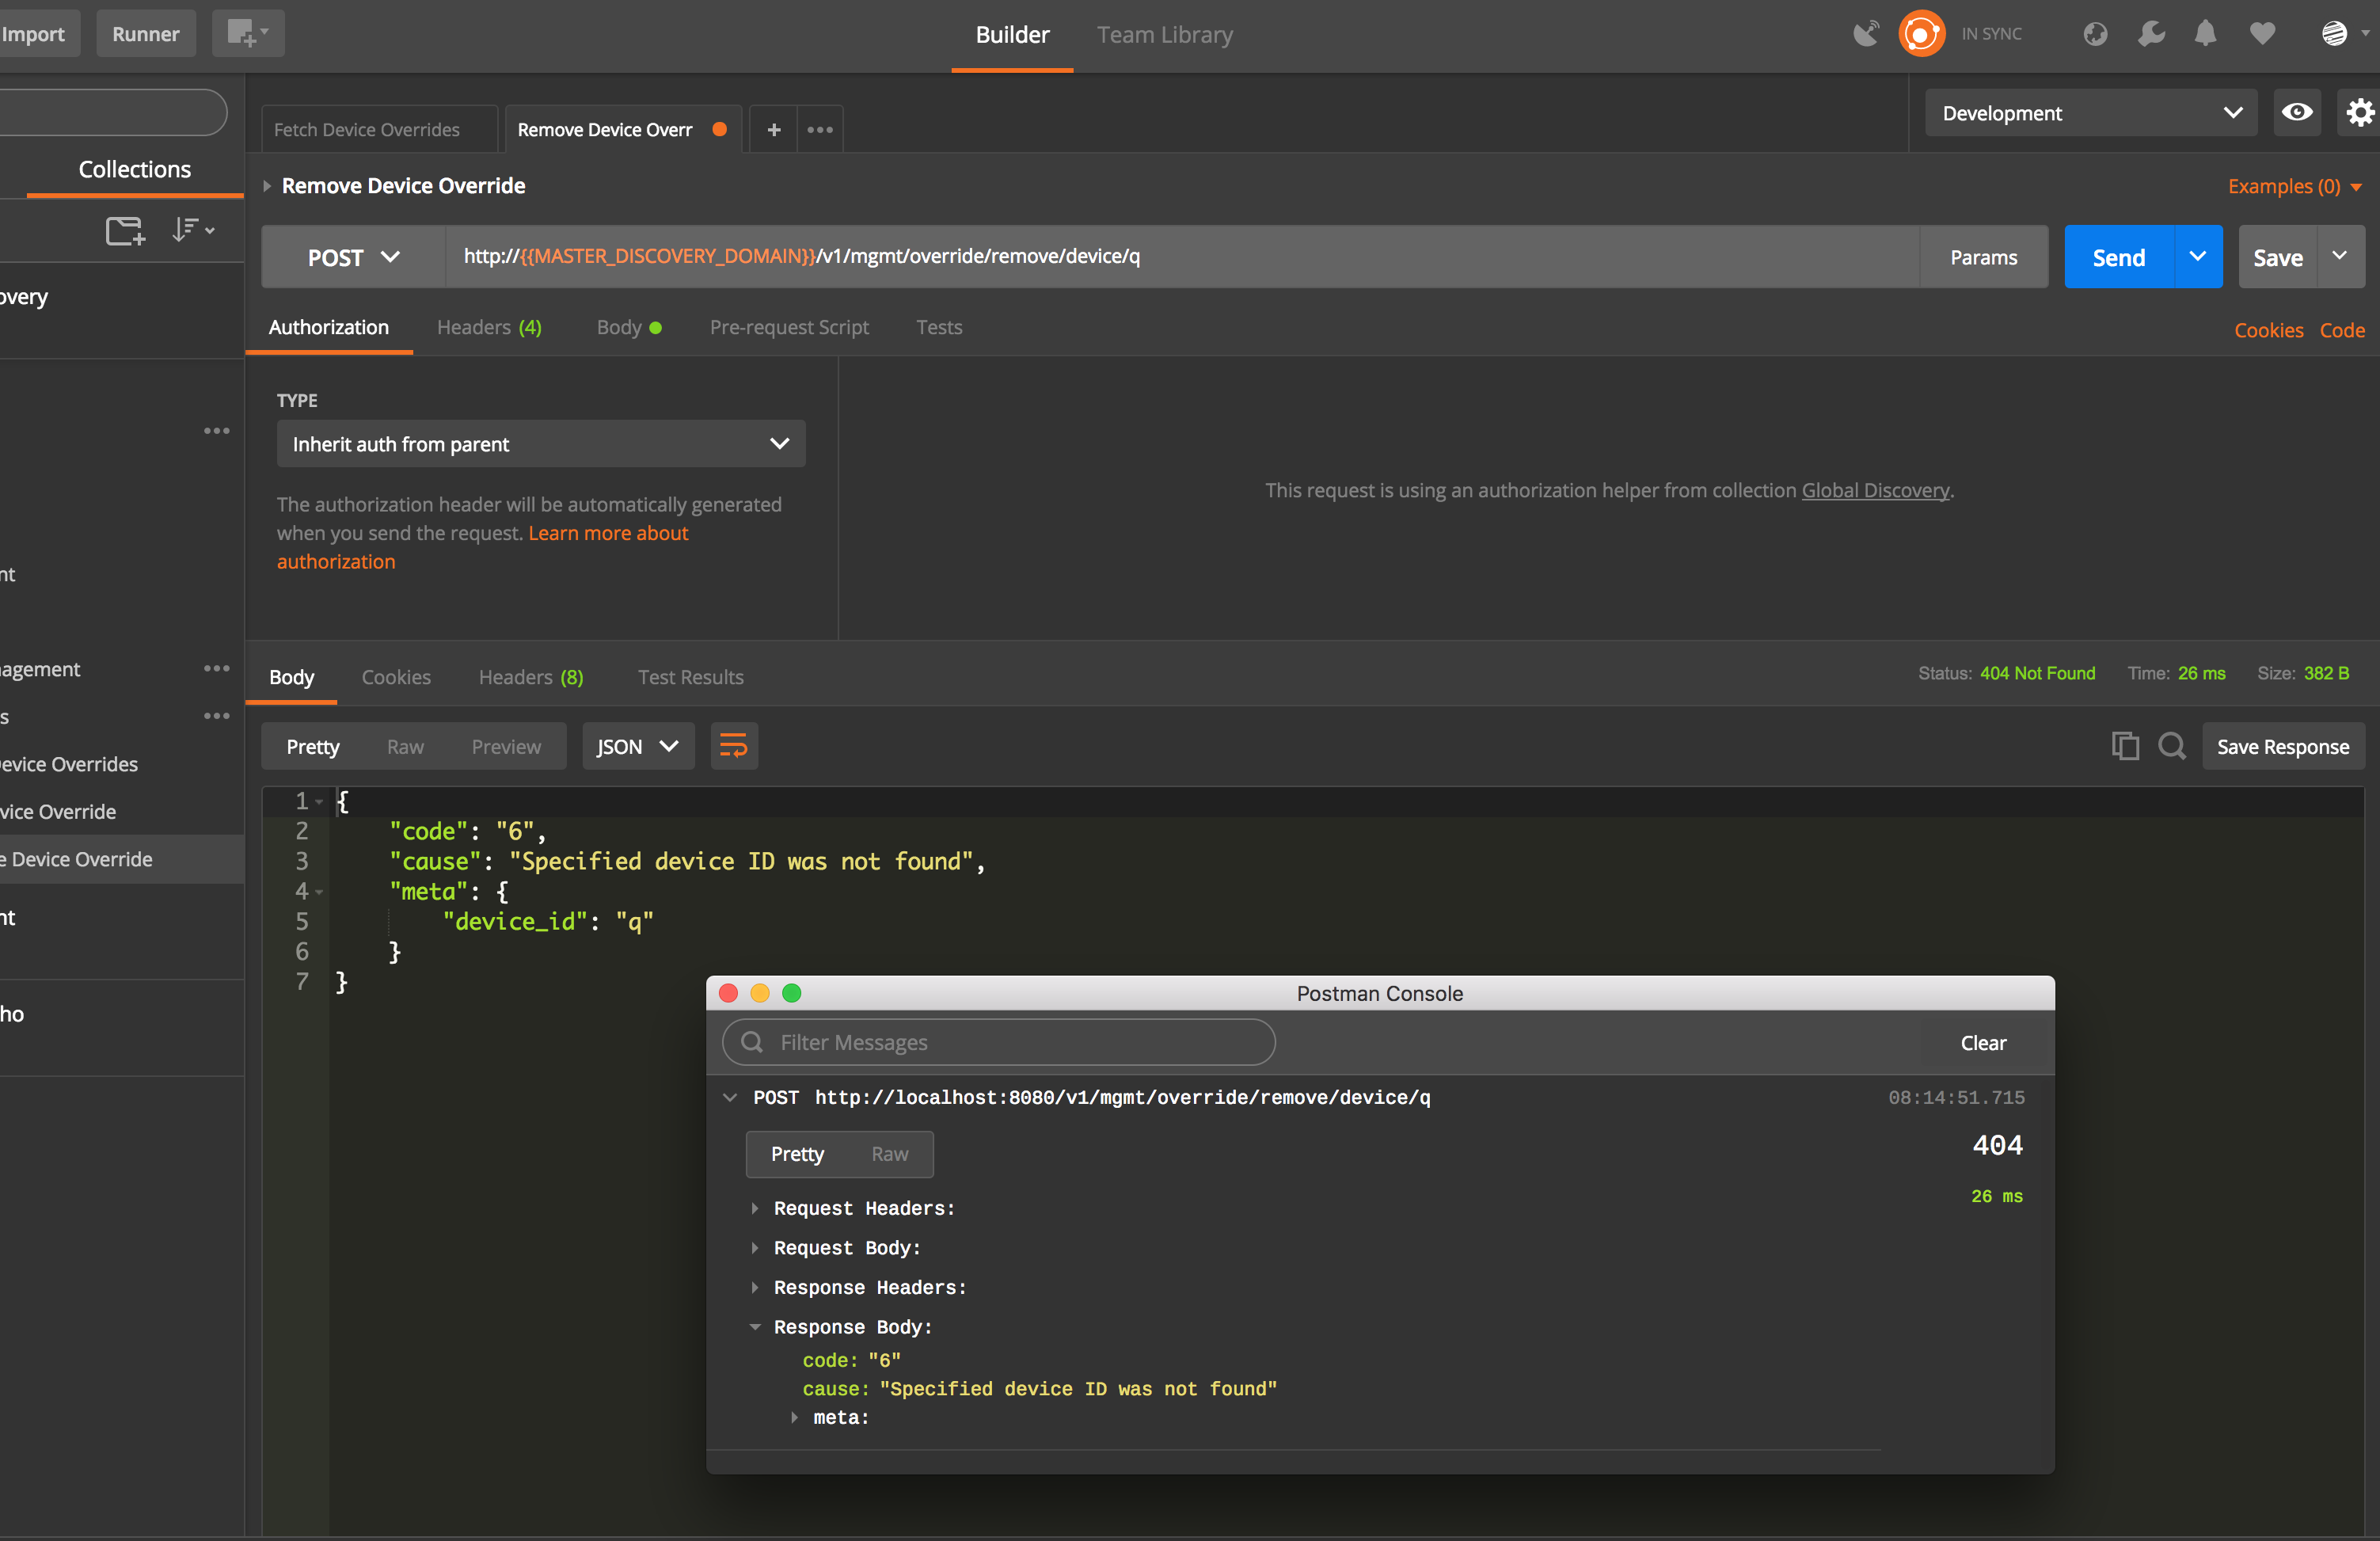
Task: Open the Global Discovery collection link
Action: pyautogui.click(x=1875, y=490)
